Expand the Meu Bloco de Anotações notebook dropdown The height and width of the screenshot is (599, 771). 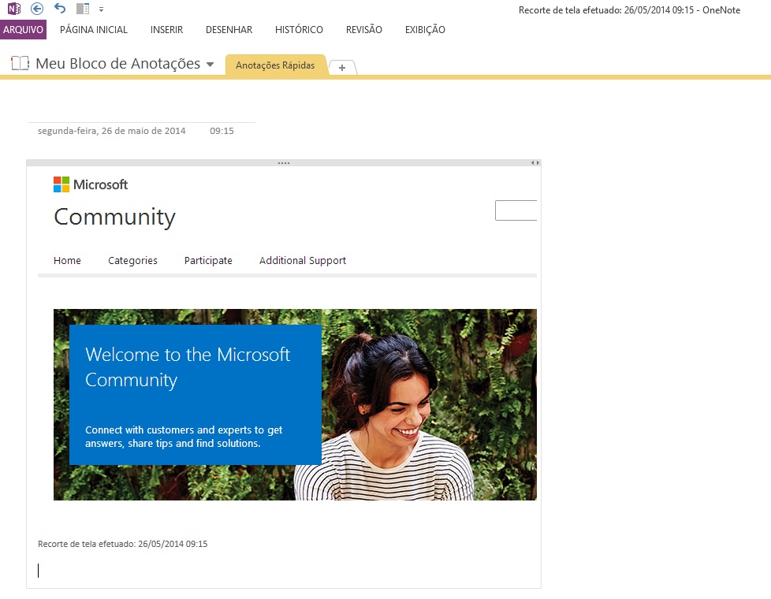[x=210, y=65]
